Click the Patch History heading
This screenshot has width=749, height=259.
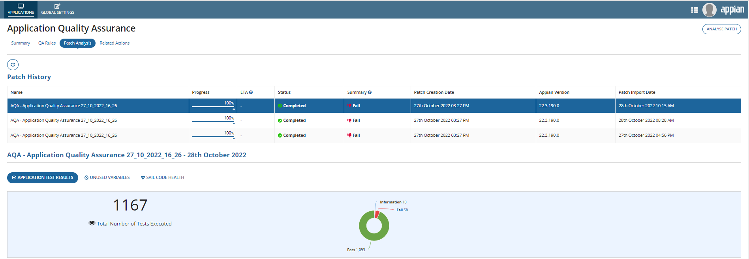(29, 77)
